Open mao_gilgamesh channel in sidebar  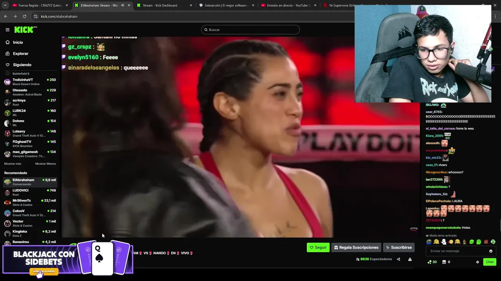coord(30,154)
